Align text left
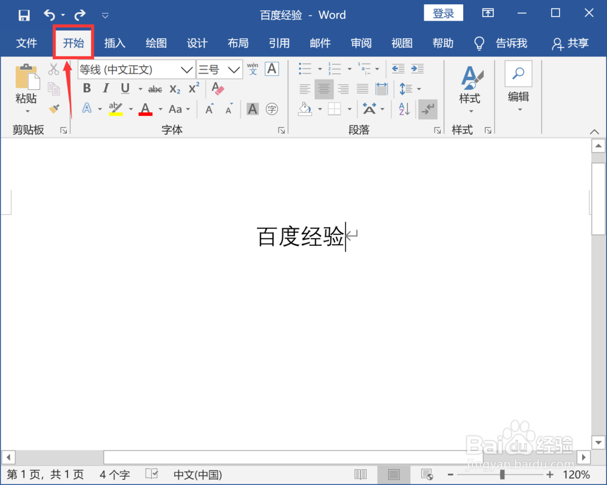Viewport: 607px width, 485px height. tap(305, 89)
